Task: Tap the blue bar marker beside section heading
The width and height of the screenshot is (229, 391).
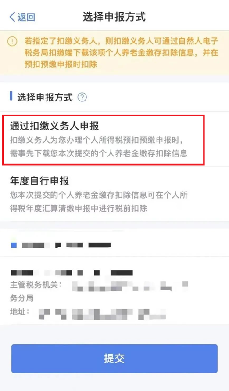Action: click(x=11, y=96)
